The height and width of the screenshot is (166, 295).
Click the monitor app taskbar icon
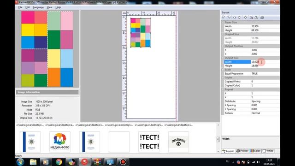coord(110,162)
